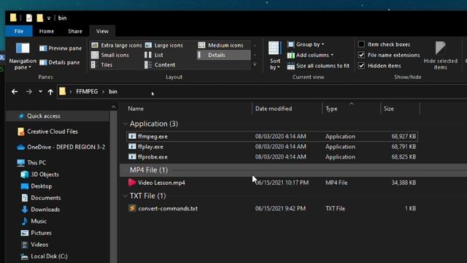Open the Share ribbon tab
Screen dimensions: 467x263
coord(74,31)
